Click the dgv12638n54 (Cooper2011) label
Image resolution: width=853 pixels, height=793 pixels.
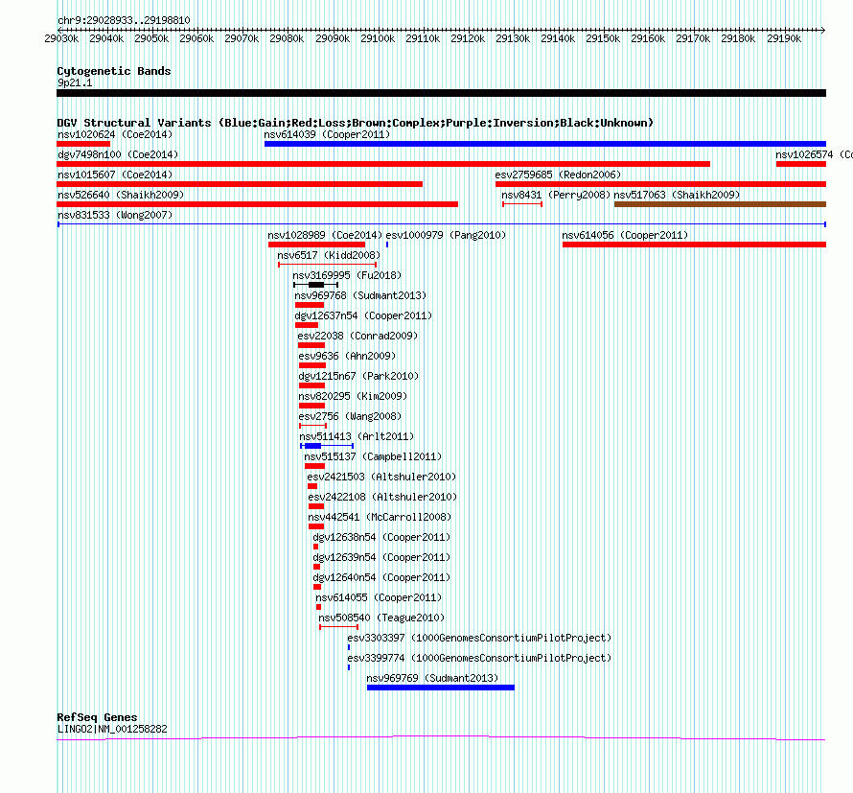click(x=381, y=537)
